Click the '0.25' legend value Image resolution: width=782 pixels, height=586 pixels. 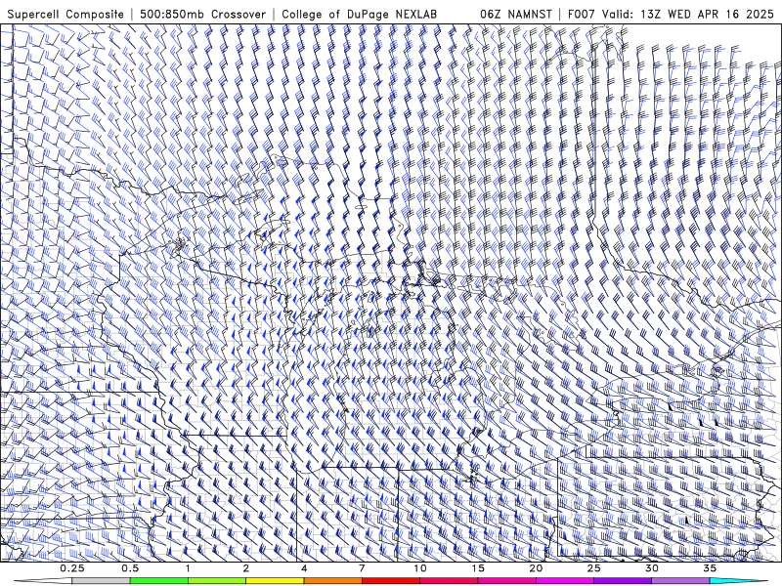point(72,568)
